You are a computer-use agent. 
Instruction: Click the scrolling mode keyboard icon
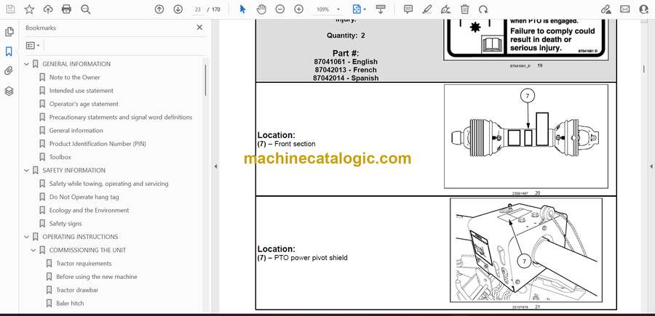[380, 9]
